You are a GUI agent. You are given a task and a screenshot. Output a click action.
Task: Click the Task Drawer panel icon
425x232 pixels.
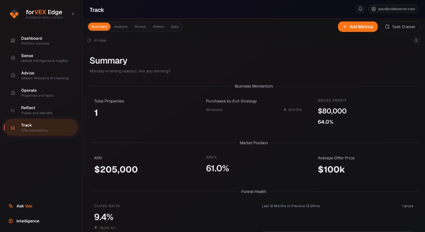(387, 27)
